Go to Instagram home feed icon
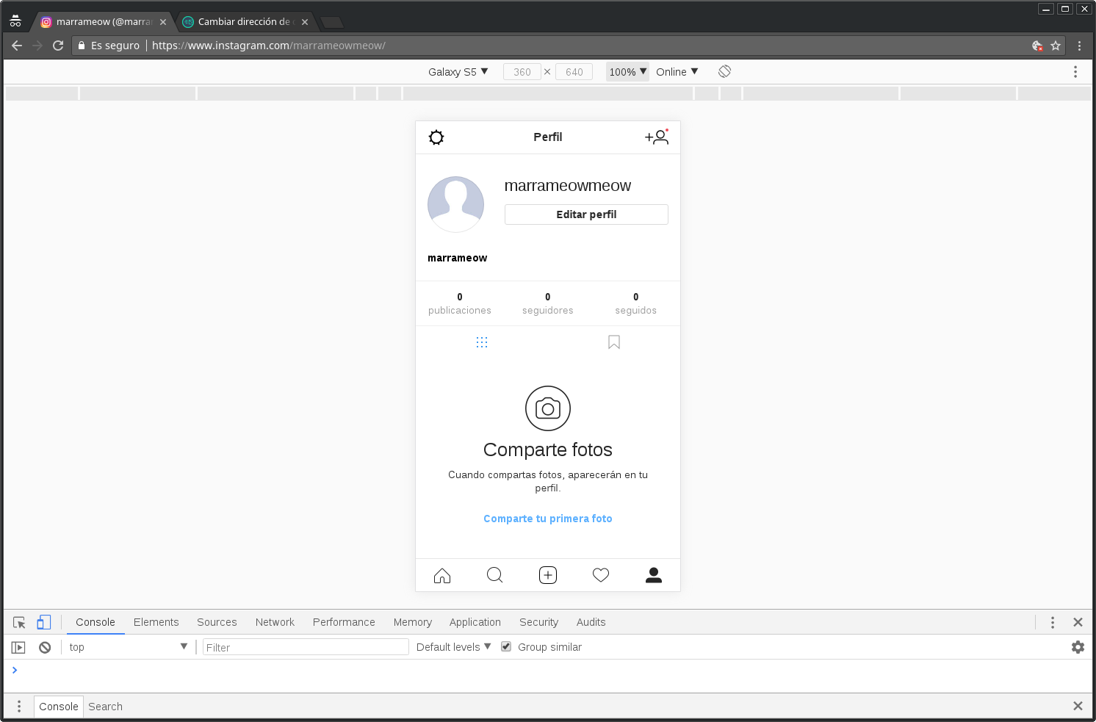Screen dimensions: 1096x722 442,575
